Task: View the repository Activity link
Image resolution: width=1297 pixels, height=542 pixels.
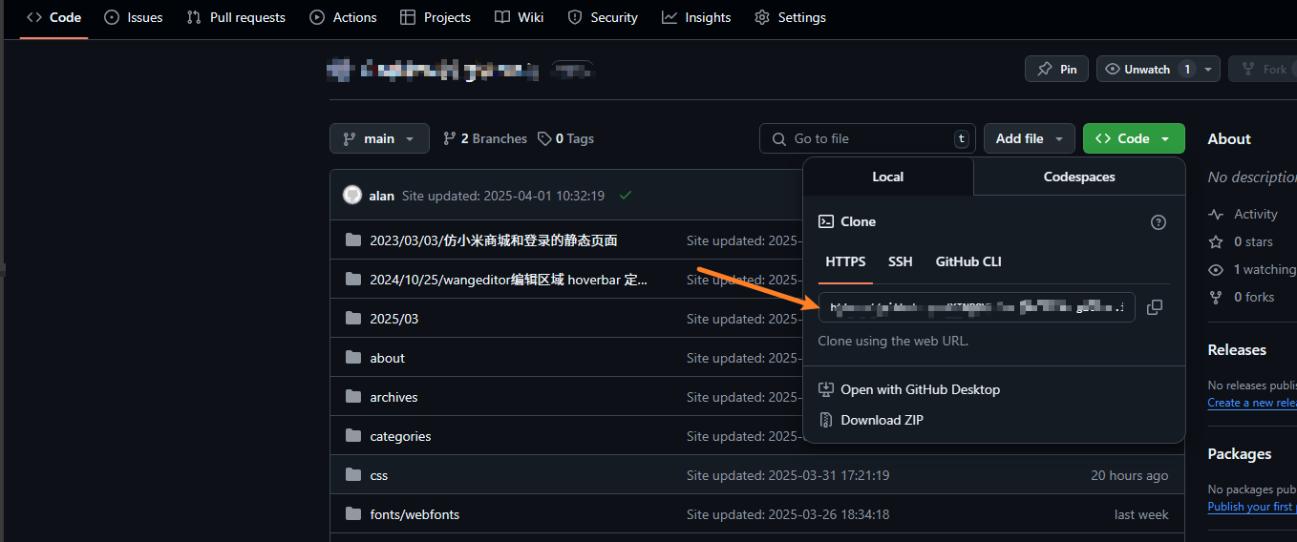Action: [x=1243, y=215]
